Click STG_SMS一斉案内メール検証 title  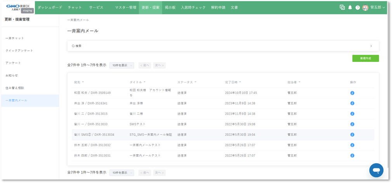pyautogui.click(x=151, y=135)
